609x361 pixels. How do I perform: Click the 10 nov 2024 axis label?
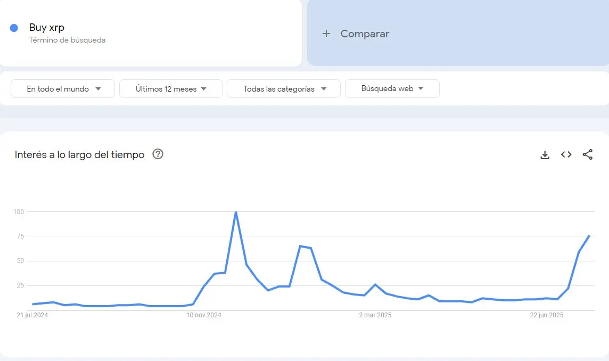point(203,315)
